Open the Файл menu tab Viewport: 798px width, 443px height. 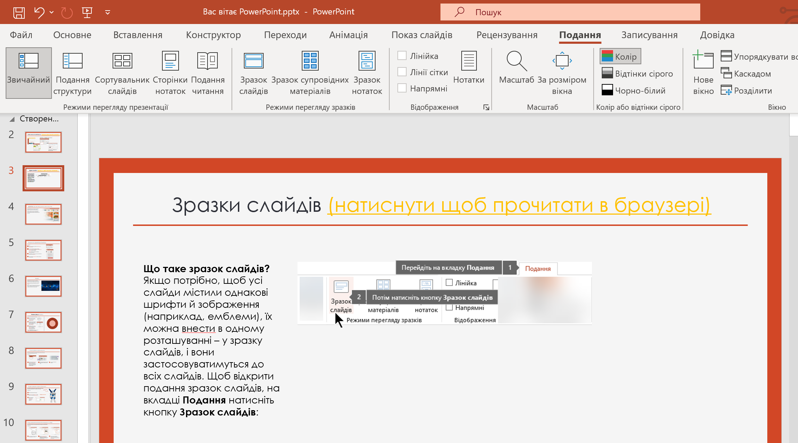click(21, 35)
